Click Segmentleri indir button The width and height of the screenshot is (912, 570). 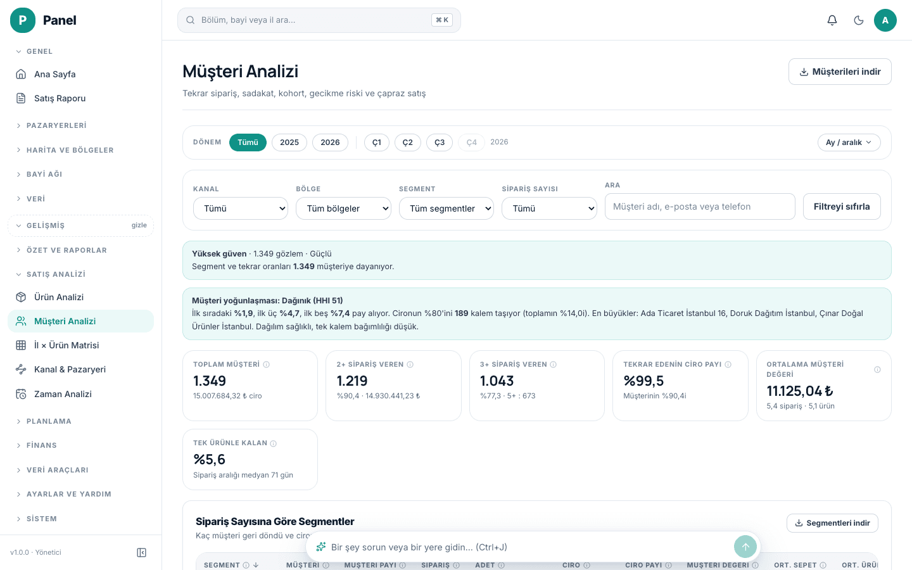point(832,523)
